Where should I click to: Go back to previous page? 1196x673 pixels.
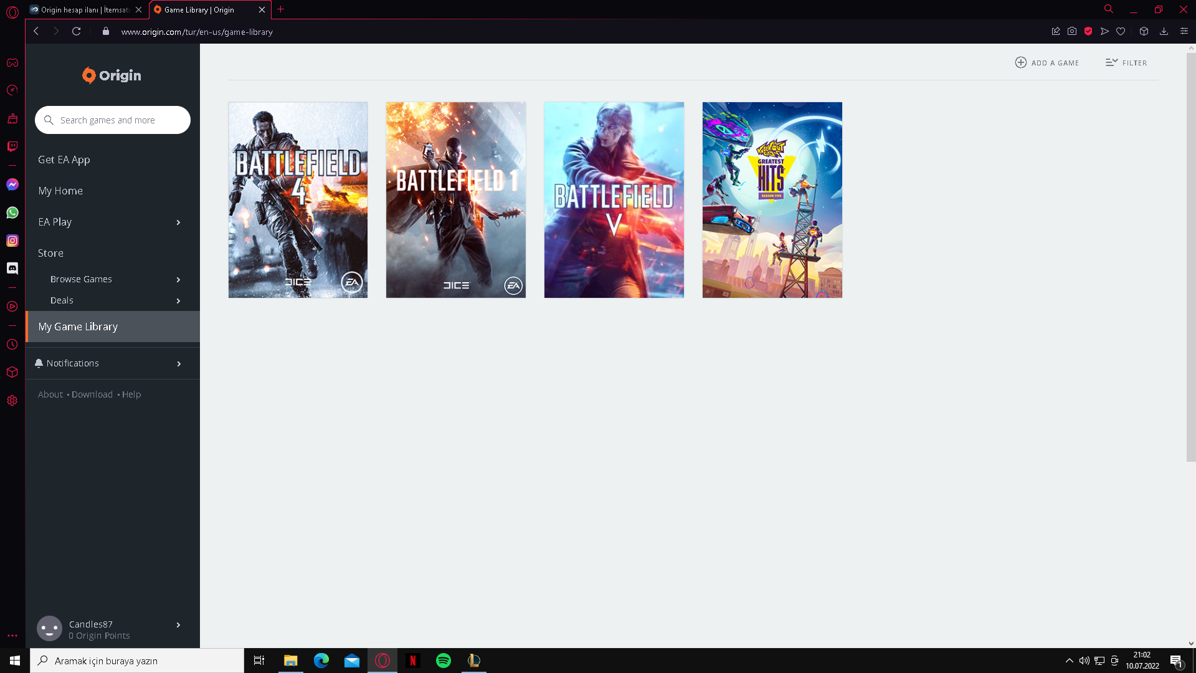coord(36,31)
